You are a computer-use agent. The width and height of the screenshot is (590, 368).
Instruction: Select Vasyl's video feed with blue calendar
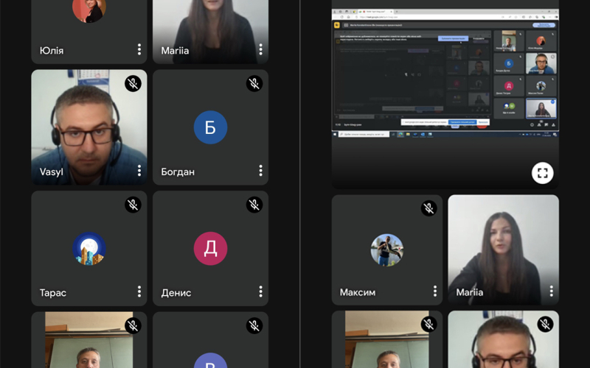[x=89, y=127]
